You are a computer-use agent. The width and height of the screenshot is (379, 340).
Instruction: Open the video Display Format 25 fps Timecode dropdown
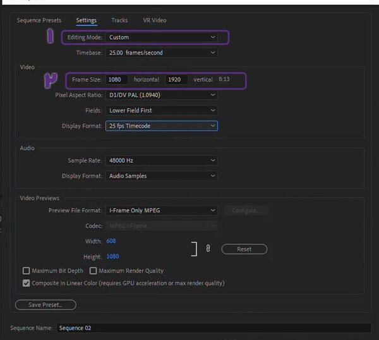click(x=162, y=126)
